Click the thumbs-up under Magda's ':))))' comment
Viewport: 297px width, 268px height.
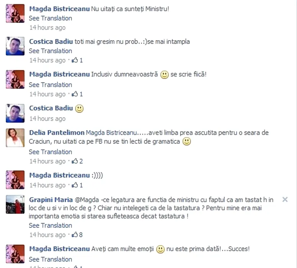click(75, 185)
